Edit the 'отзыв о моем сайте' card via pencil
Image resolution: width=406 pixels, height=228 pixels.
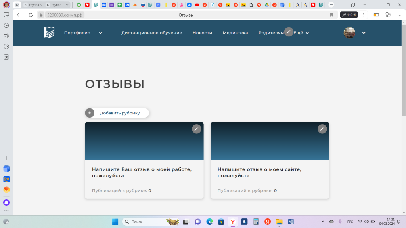[322, 129]
